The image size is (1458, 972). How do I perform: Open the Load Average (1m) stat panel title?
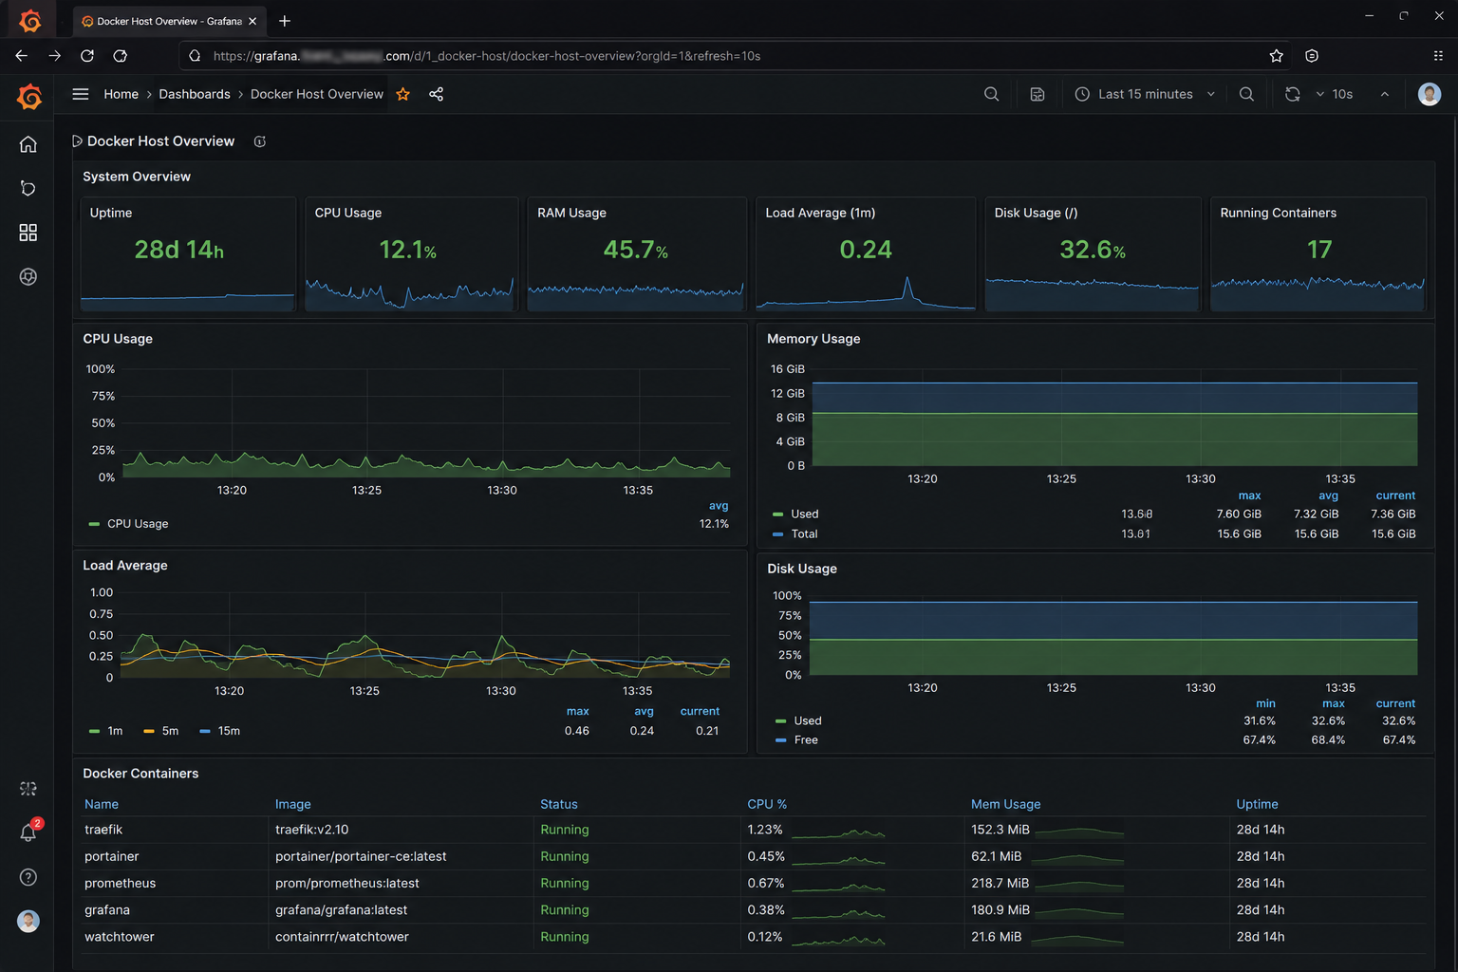click(x=820, y=213)
